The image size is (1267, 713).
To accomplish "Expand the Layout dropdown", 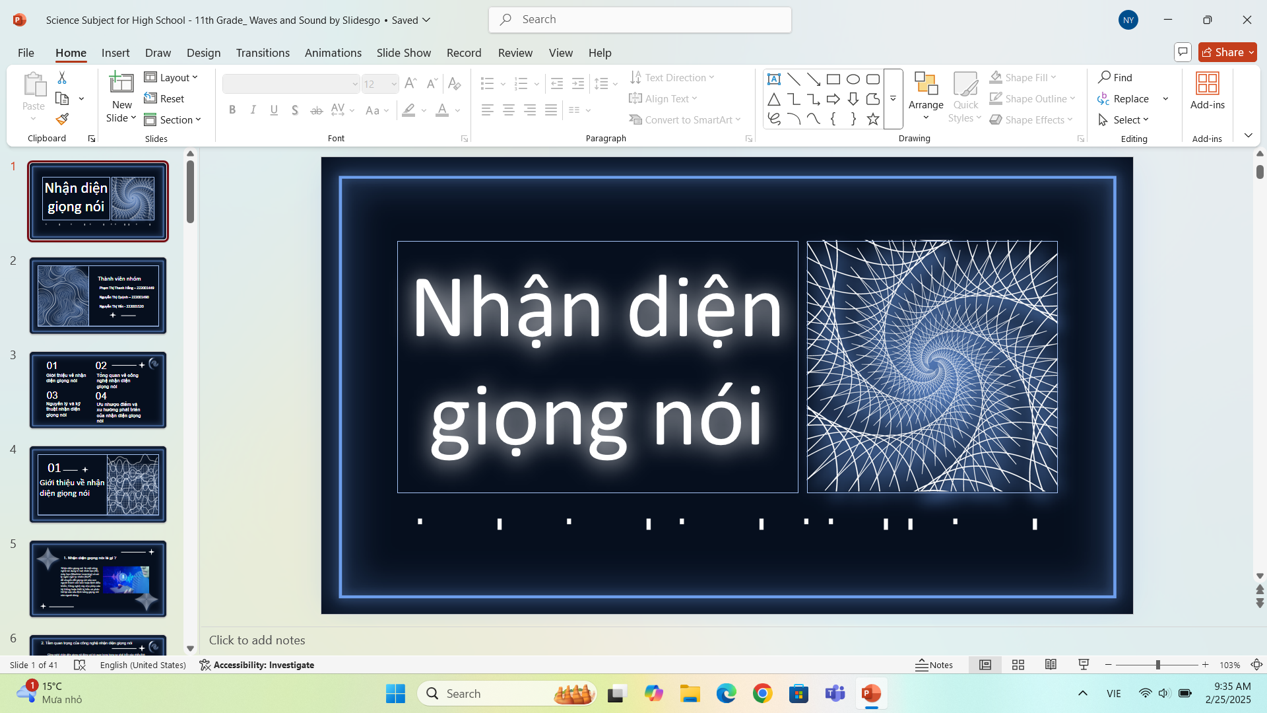I will coord(171,77).
